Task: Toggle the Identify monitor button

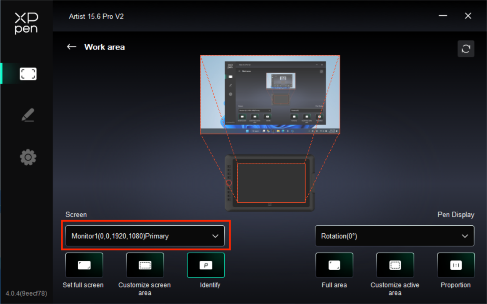Action: click(x=206, y=265)
